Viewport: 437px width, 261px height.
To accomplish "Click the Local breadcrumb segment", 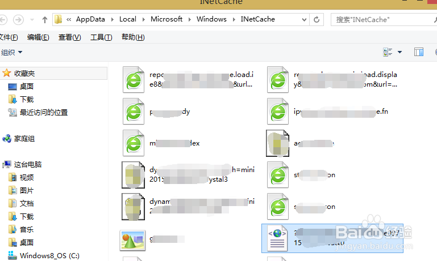I will pos(128,19).
